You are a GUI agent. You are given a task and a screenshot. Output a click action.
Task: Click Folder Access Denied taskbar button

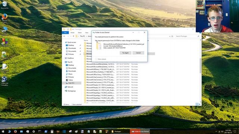(x=140, y=131)
